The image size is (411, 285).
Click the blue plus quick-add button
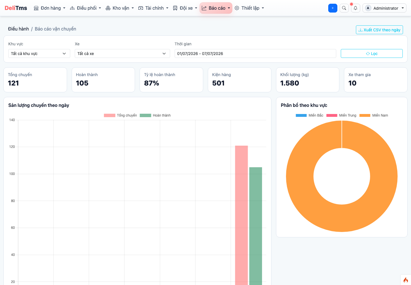(333, 8)
